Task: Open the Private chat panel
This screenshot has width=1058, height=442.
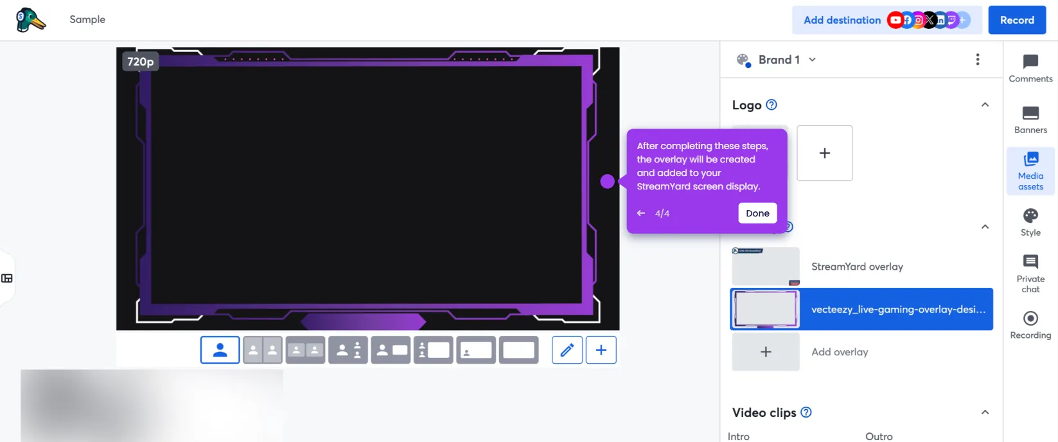Action: pos(1030,274)
